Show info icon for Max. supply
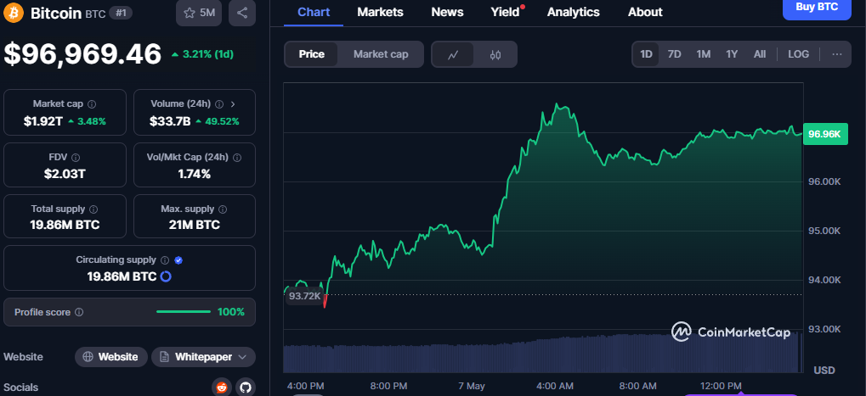This screenshot has width=866, height=396. [x=223, y=209]
